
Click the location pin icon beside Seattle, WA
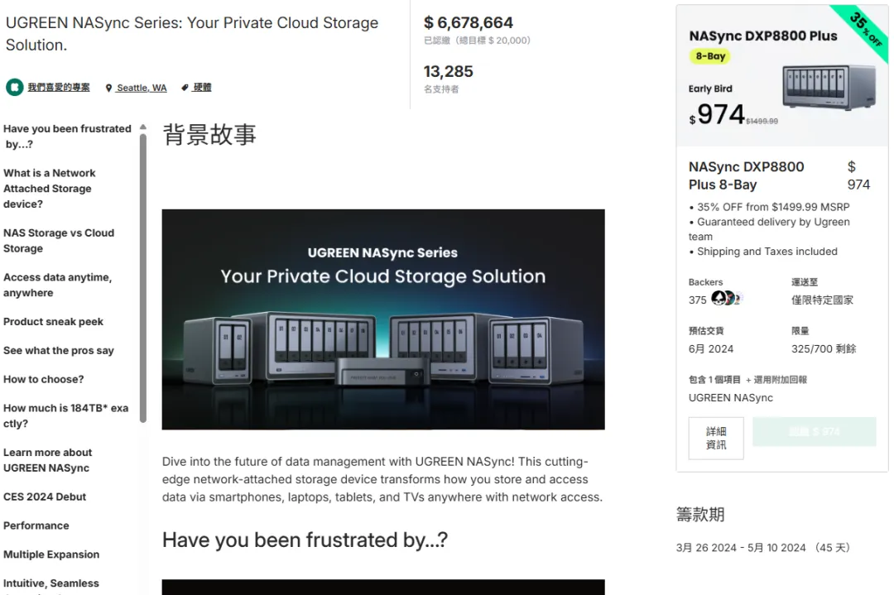(108, 87)
